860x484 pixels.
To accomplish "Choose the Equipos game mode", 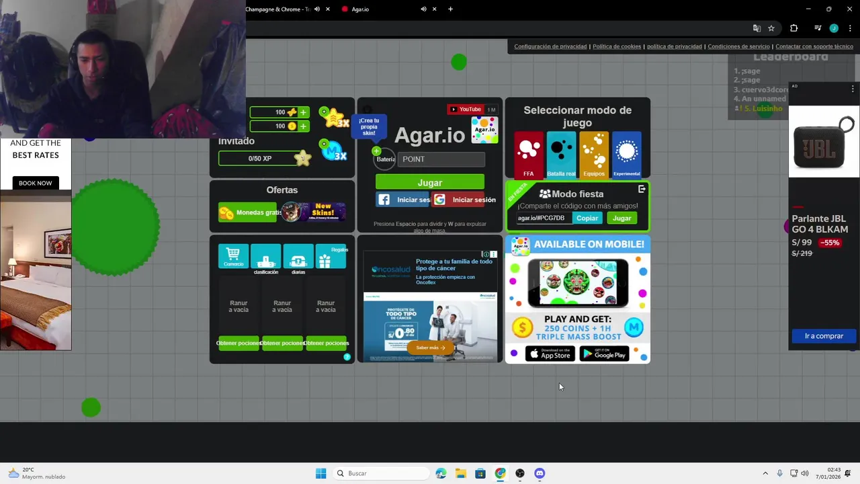I will click(x=594, y=154).
